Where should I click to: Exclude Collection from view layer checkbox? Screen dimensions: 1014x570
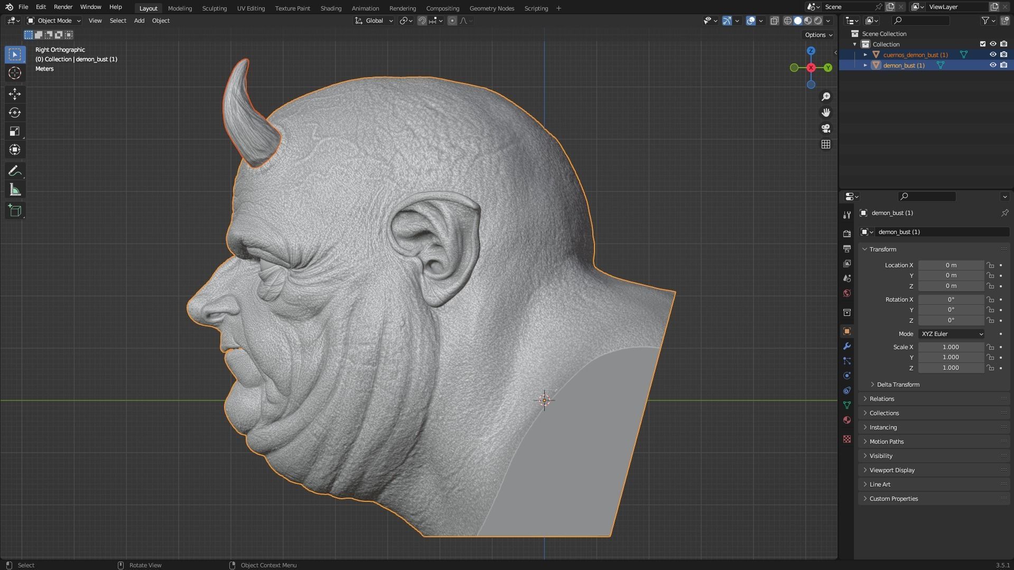pos(983,44)
